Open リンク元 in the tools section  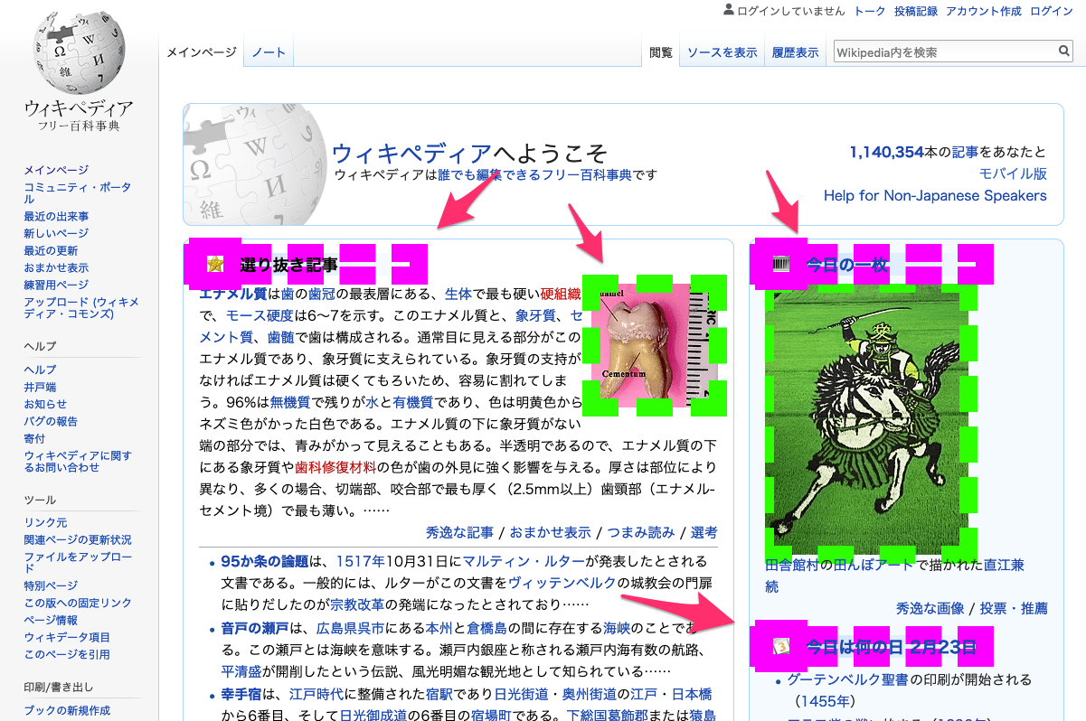point(45,522)
